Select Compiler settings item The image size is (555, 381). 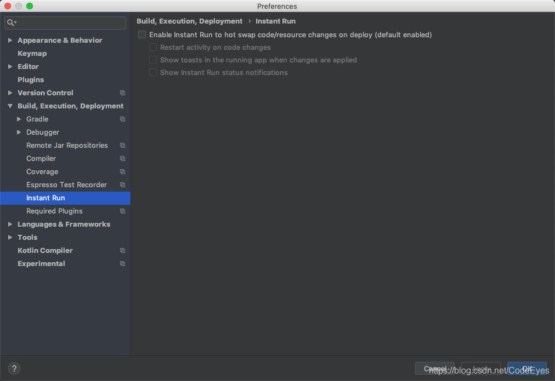click(41, 159)
